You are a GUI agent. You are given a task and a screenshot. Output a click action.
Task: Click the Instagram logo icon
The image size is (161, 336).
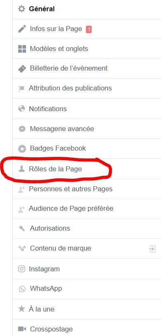pyautogui.click(x=21, y=269)
